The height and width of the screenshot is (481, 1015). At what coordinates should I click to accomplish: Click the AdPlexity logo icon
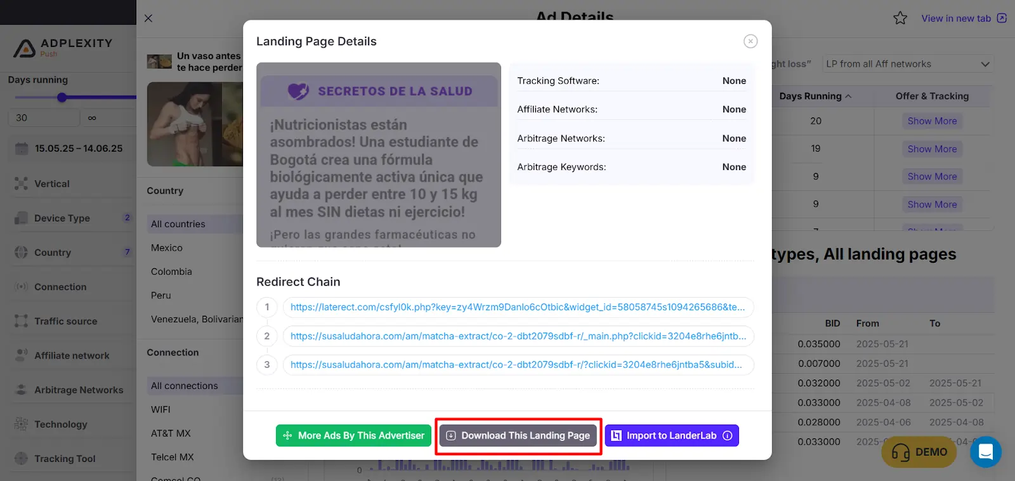[x=25, y=48]
